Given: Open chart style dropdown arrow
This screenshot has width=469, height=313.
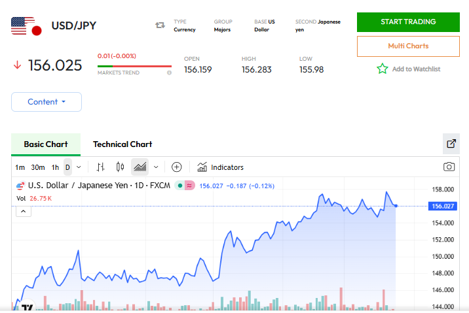Looking at the screenshot, I should pos(156,167).
